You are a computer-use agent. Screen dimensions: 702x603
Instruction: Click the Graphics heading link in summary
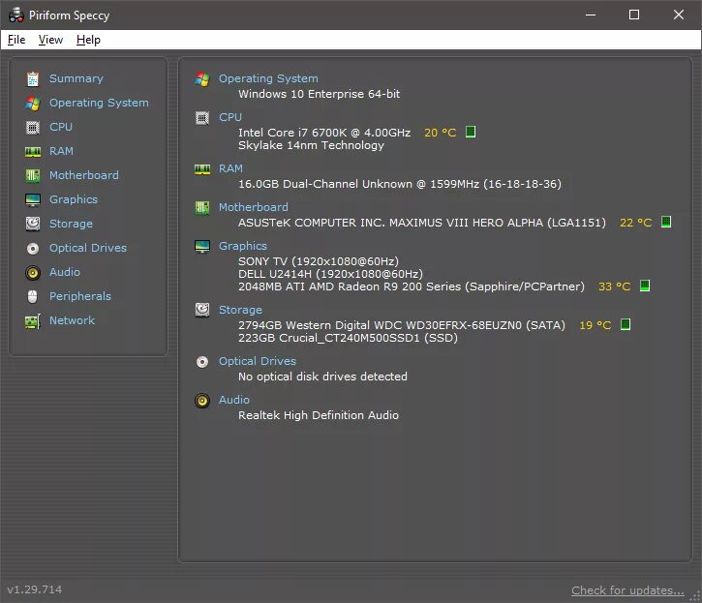pos(243,246)
